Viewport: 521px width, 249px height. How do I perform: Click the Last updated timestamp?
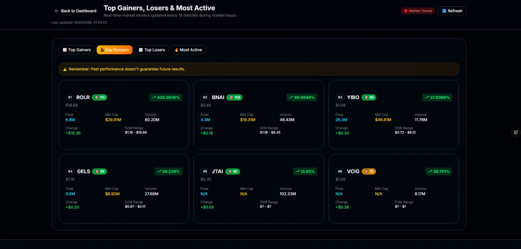(79, 22)
